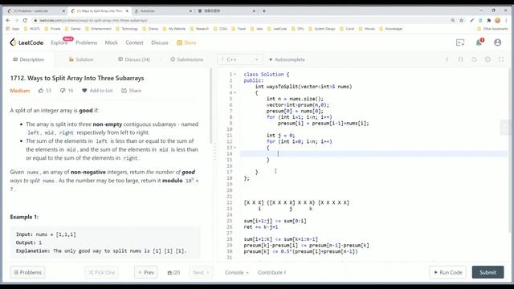514x289 pixels.
Task: Open editor settings icon
Action: pyautogui.click(x=487, y=59)
